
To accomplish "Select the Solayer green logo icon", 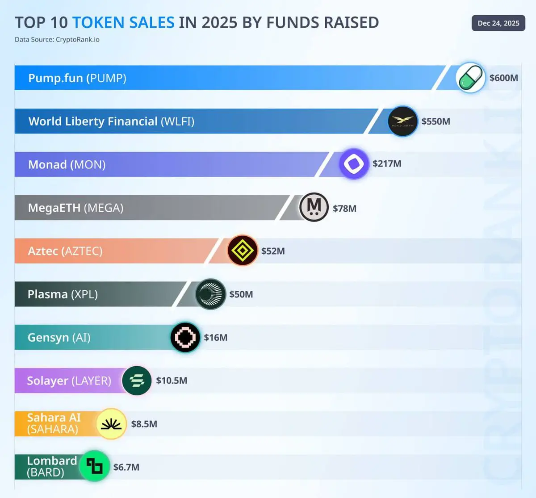I will [x=137, y=381].
